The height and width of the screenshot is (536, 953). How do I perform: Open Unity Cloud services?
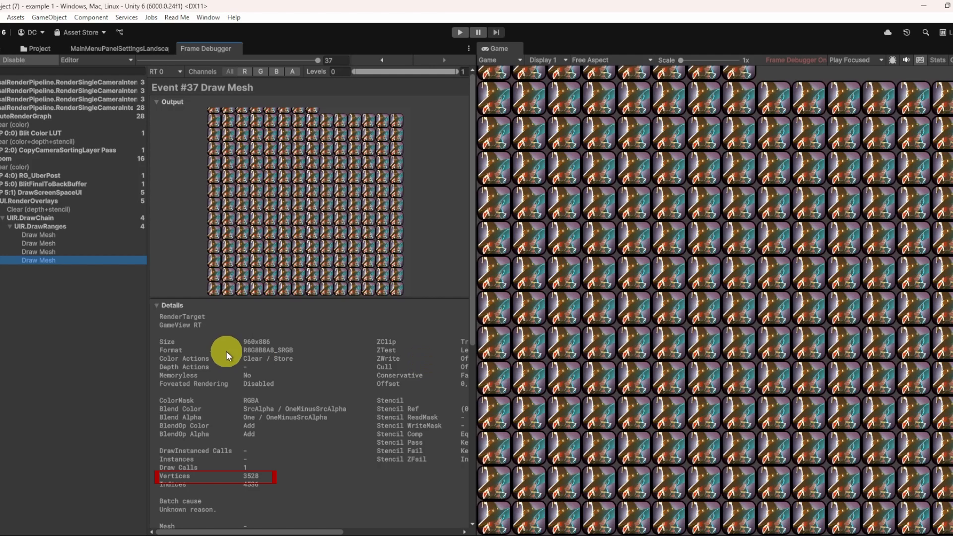point(888,32)
